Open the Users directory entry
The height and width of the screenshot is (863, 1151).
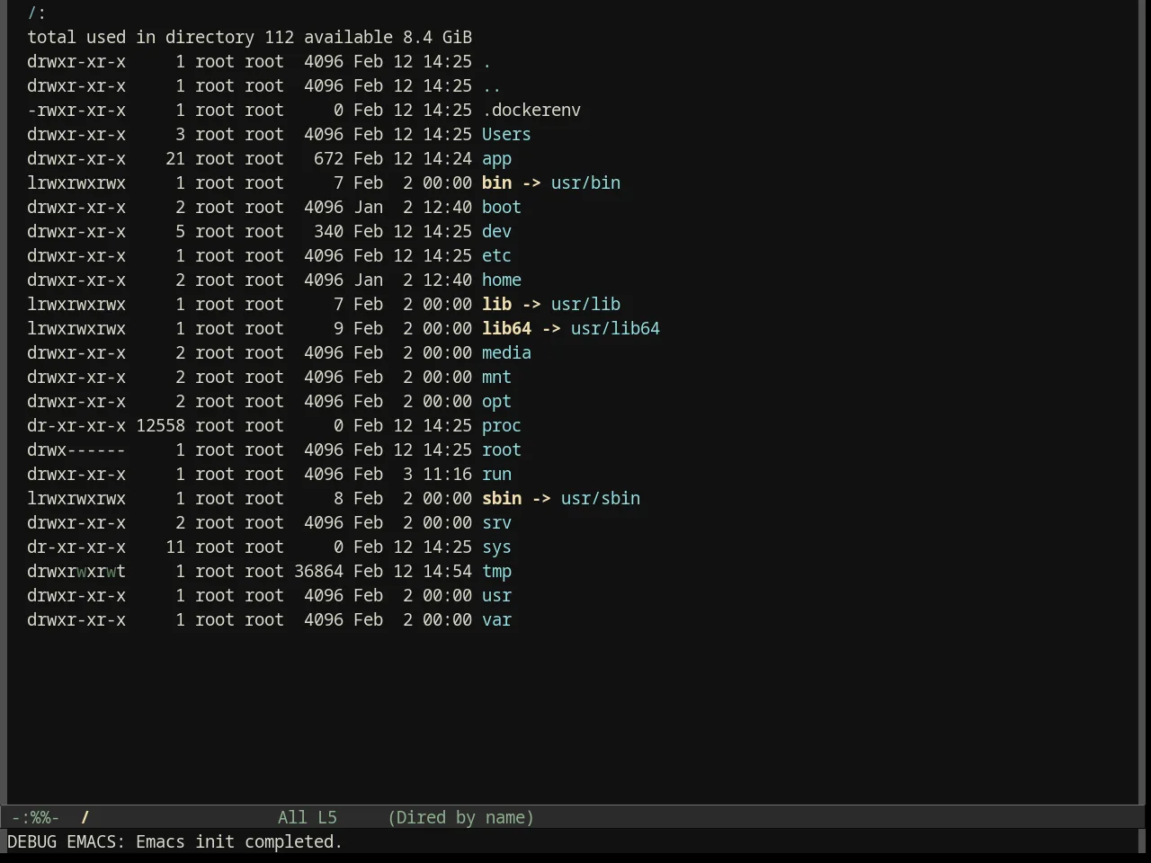pos(506,134)
